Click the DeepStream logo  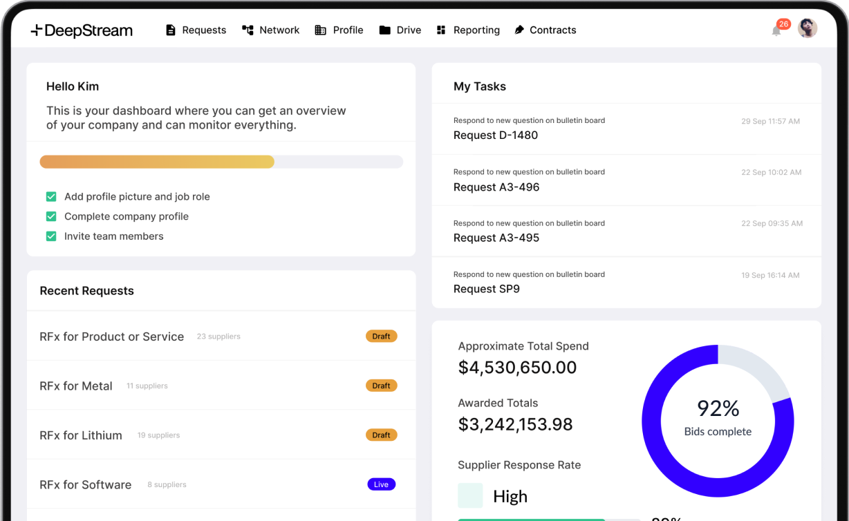[82, 30]
